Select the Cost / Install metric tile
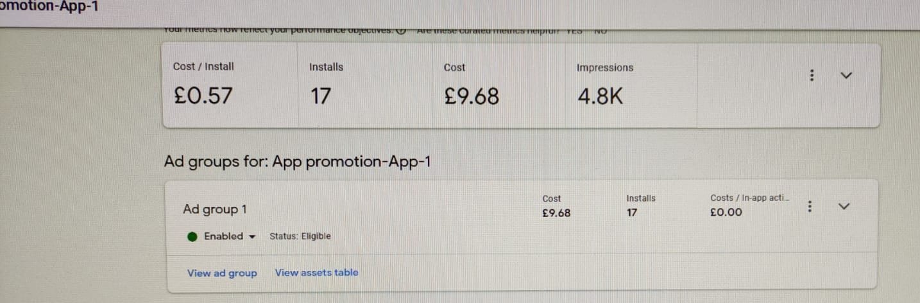The image size is (920, 303). point(231,85)
